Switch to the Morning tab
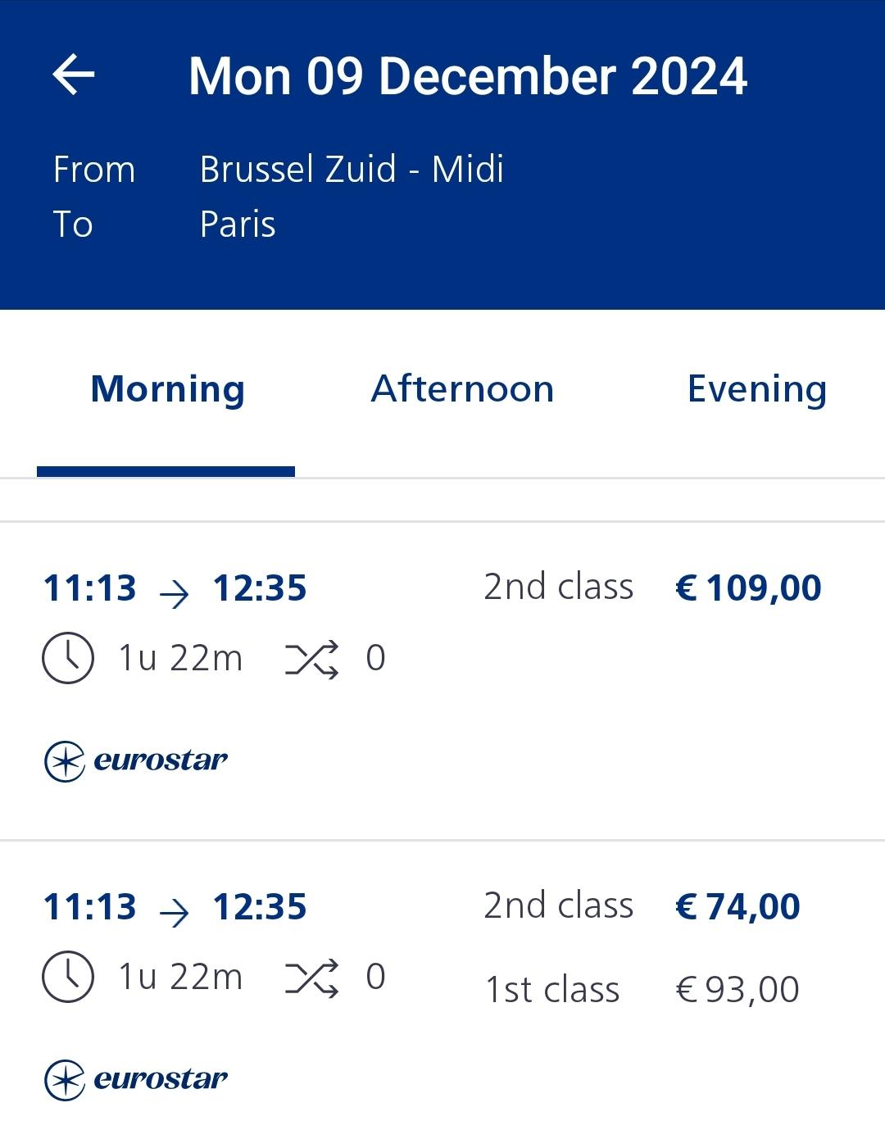Screen dimensions: 885x1139 [167, 389]
